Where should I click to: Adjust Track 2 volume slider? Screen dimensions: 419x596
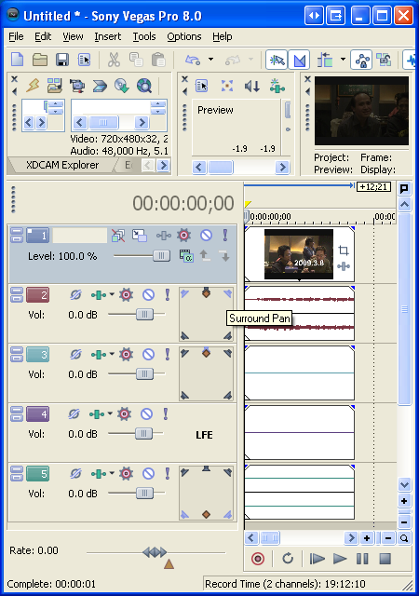[x=144, y=315]
